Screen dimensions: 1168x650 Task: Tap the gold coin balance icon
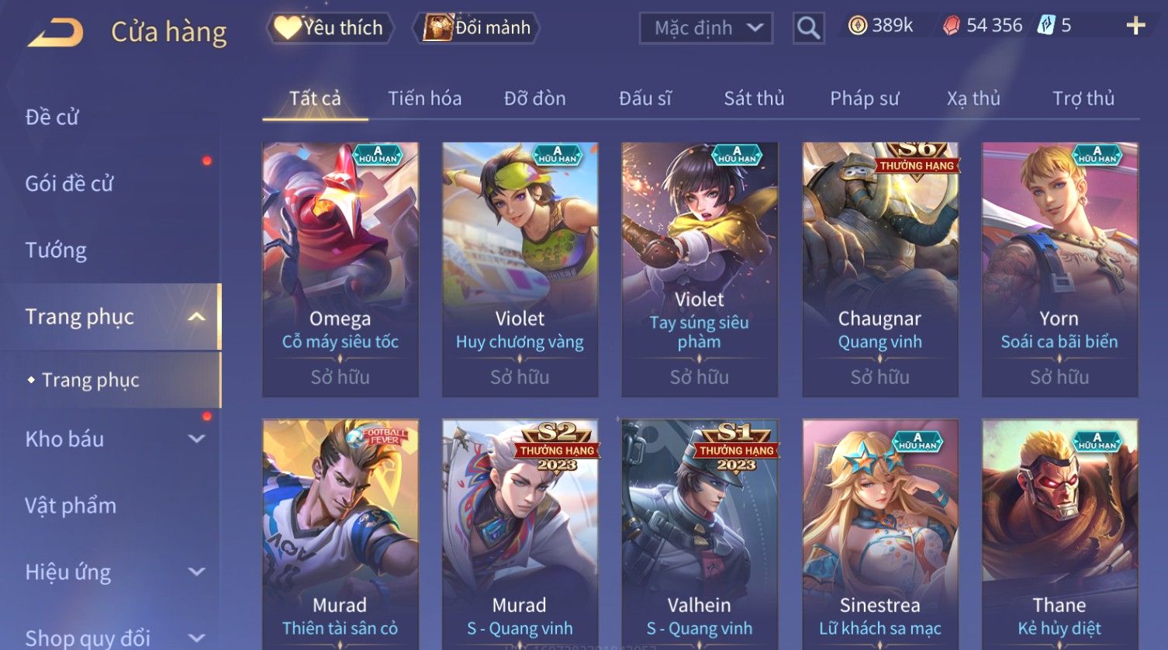tap(857, 26)
